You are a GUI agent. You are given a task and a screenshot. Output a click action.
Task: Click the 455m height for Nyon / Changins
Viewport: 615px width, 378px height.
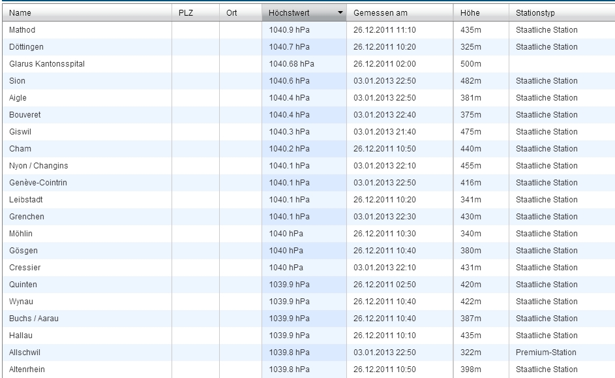(x=471, y=166)
